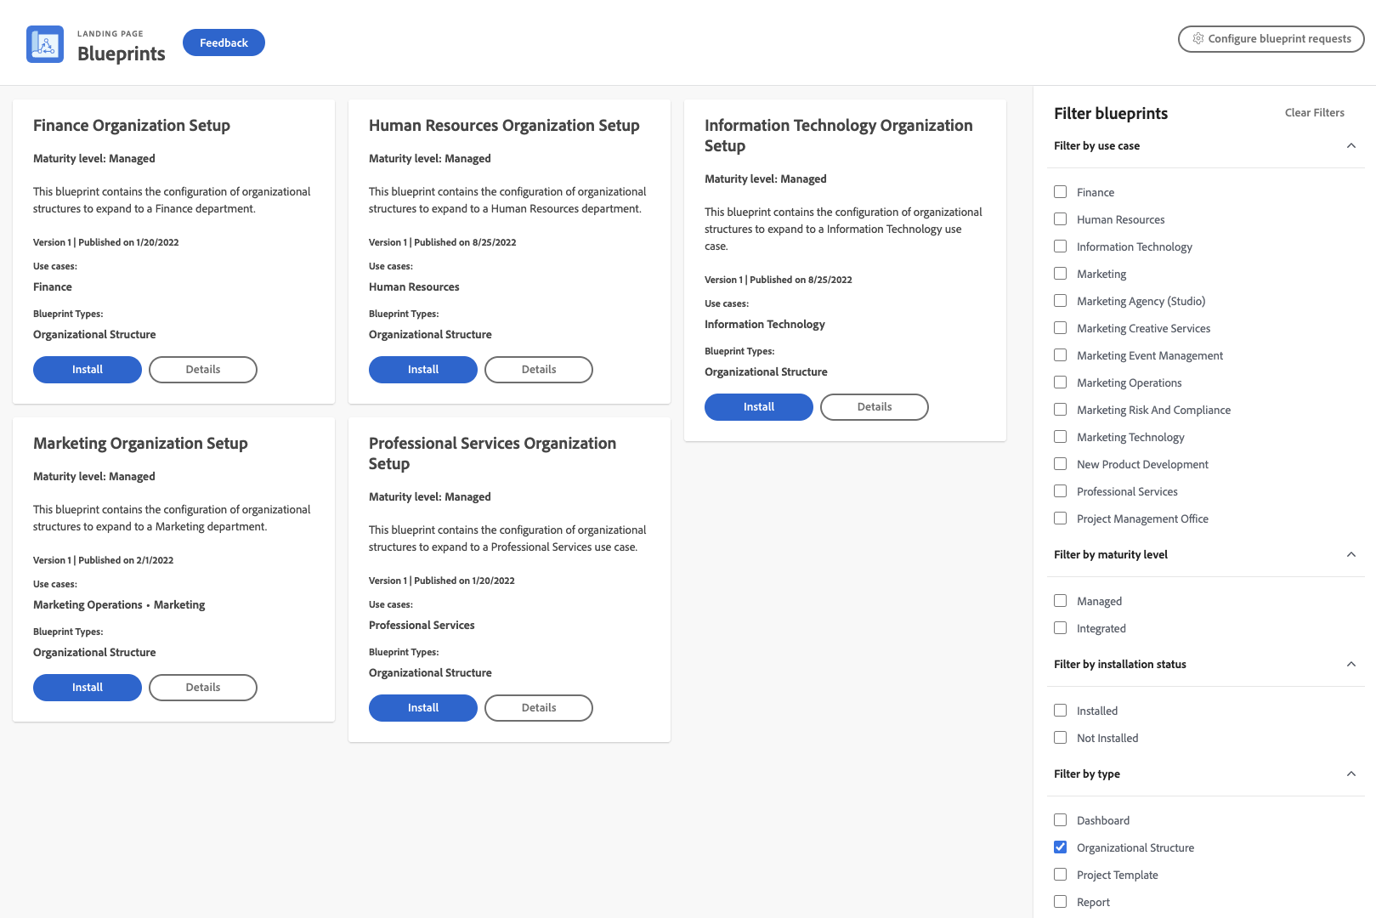This screenshot has height=918, width=1376.
Task: Enable the Marketing Technology use case filter
Action: tap(1060, 436)
